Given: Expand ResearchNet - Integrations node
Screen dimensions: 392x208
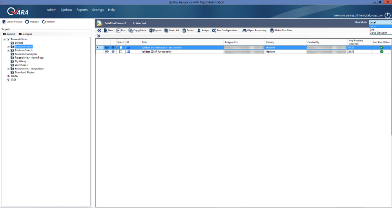Looking at the screenshot, I should [x=9, y=69].
